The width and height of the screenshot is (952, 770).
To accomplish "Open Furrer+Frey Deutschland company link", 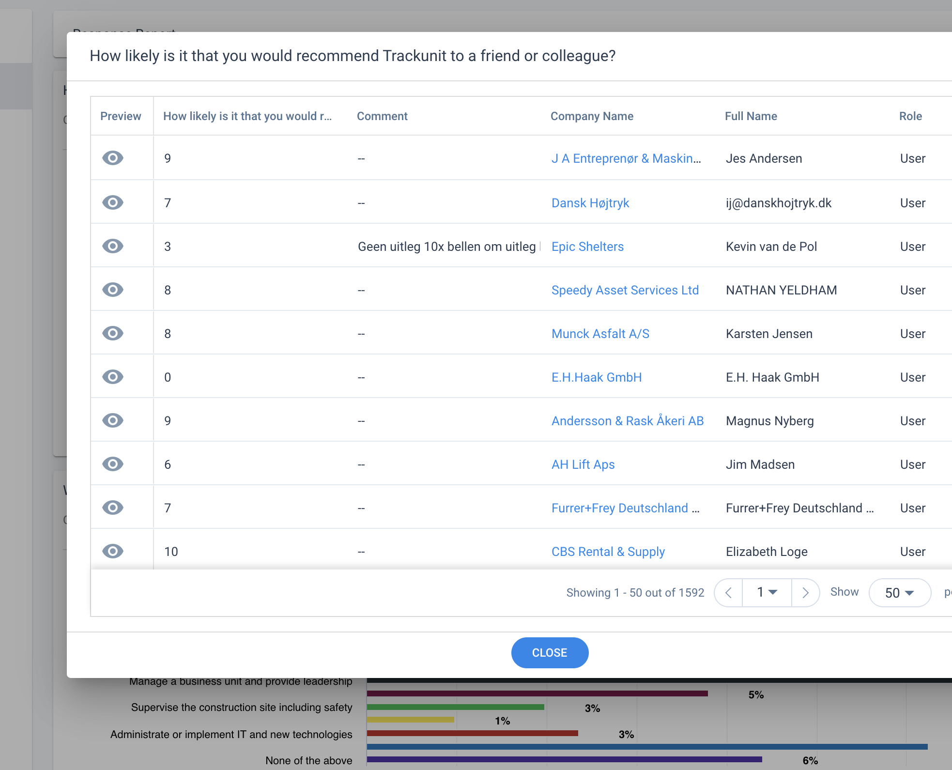I will pyautogui.click(x=626, y=508).
